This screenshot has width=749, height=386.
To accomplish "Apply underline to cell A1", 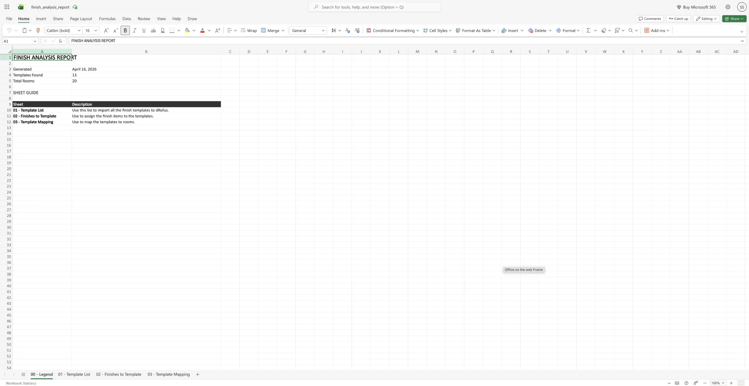I will [144, 30].
